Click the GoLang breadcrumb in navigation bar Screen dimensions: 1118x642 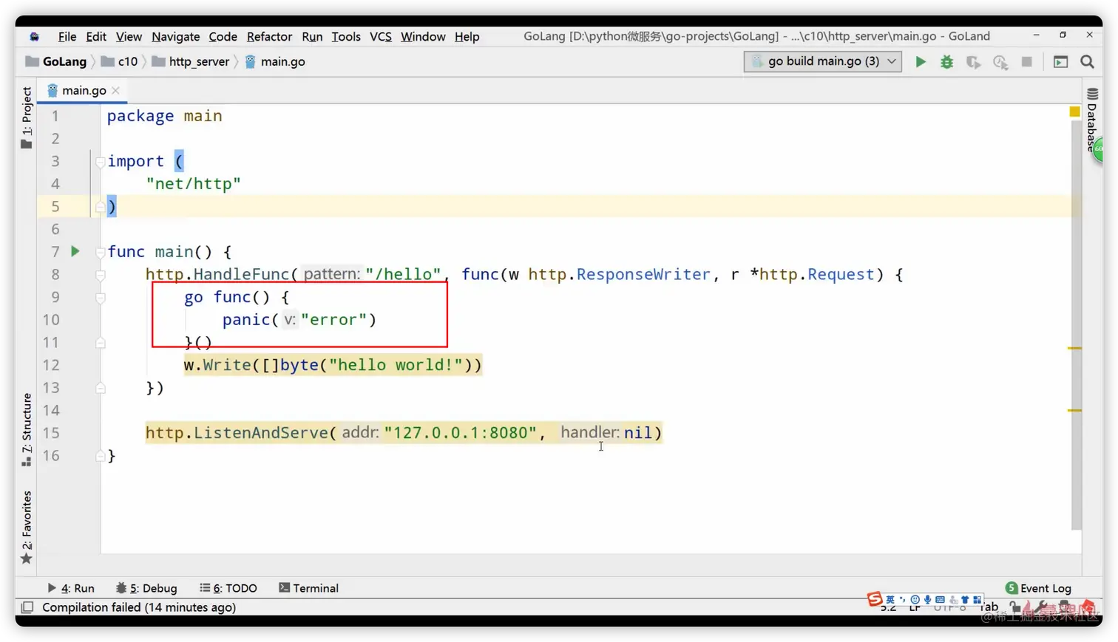click(x=57, y=61)
